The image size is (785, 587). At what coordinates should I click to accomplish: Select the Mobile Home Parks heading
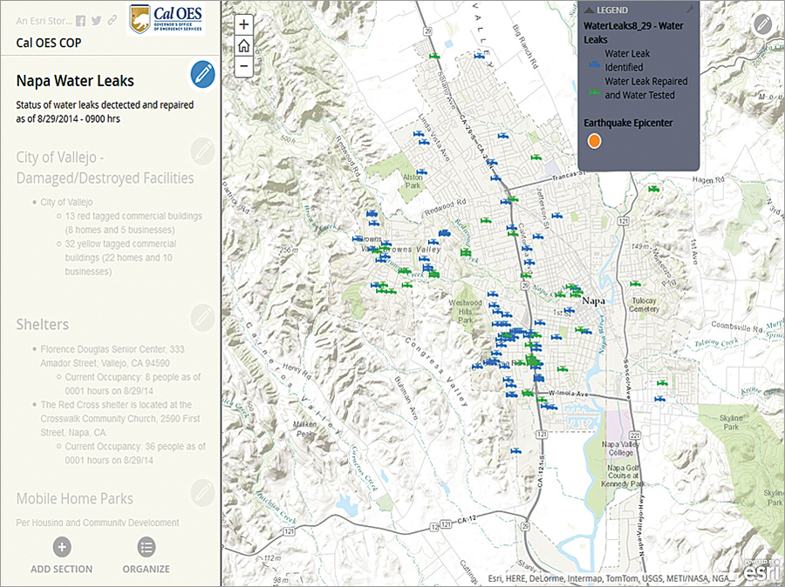(x=75, y=498)
